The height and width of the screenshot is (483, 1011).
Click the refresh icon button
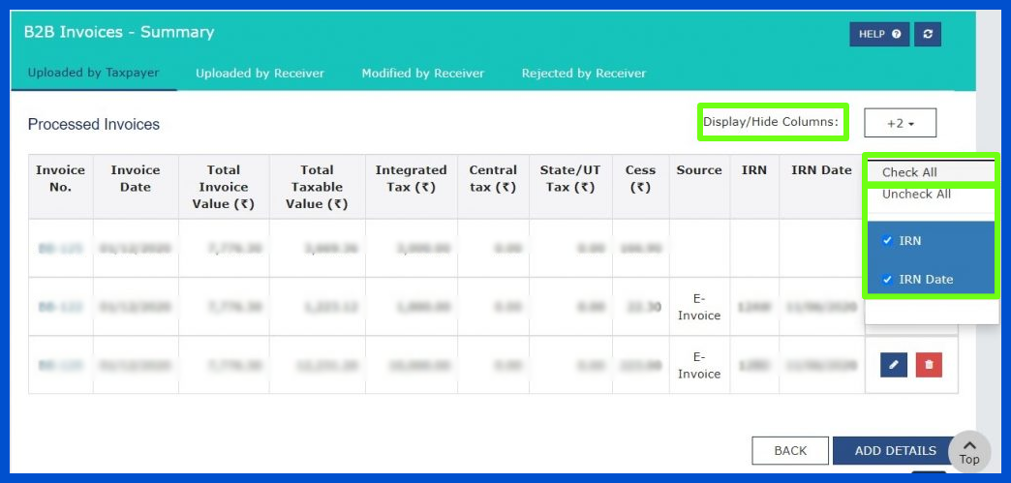[928, 34]
